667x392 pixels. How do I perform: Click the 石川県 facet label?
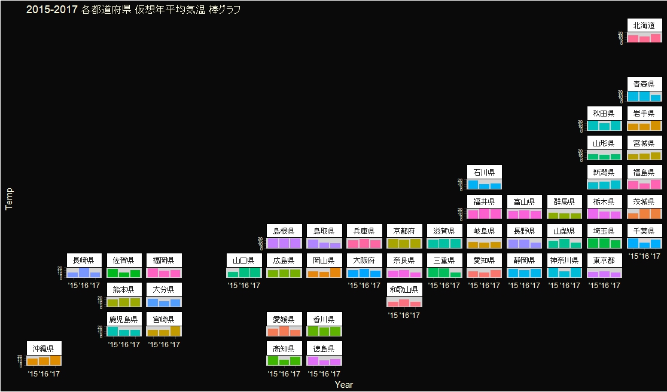pos(485,173)
